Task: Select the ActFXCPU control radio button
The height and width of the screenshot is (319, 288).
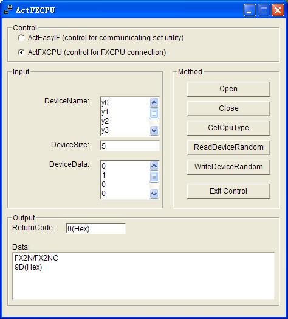Action: pos(21,52)
